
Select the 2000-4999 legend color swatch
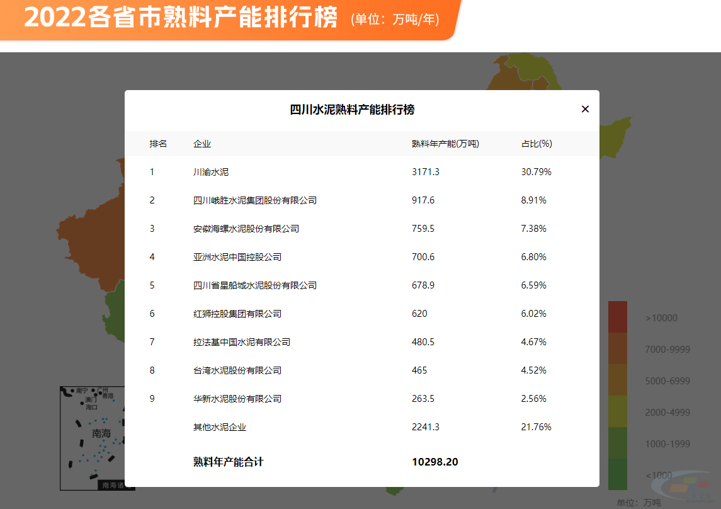(x=618, y=412)
